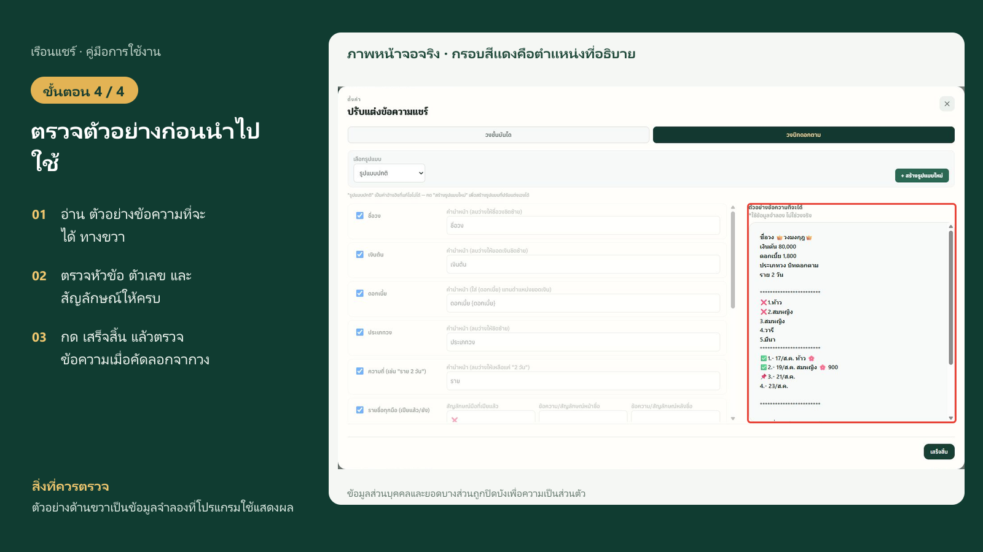Click the สิ่งที่ควรตรวจ heading
Screen dimensions: 983x552
click(71, 486)
